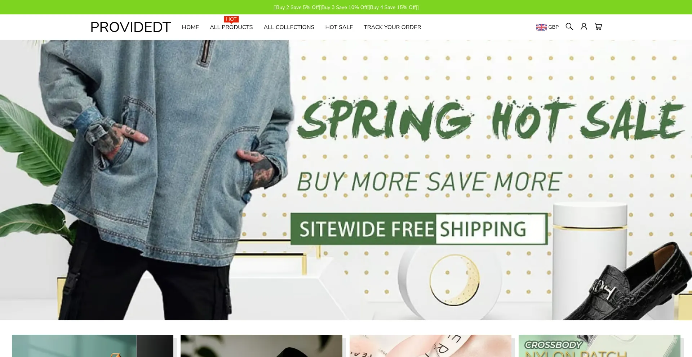Image resolution: width=692 pixels, height=357 pixels.
Task: Open the Crossbody Nylon Patch product thumbnail
Action: (x=599, y=346)
